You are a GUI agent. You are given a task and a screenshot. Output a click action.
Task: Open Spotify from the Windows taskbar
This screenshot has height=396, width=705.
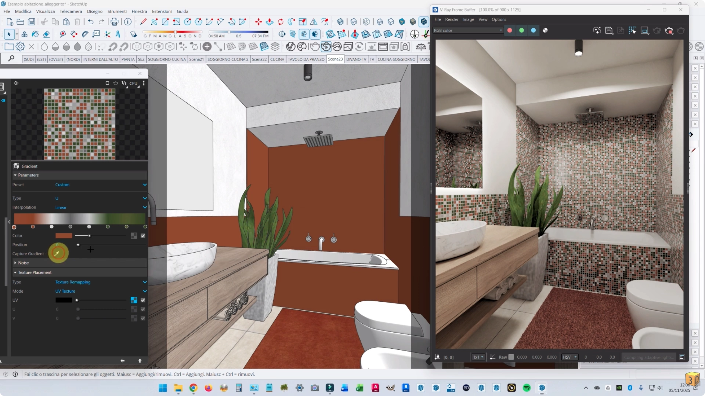pos(527,388)
